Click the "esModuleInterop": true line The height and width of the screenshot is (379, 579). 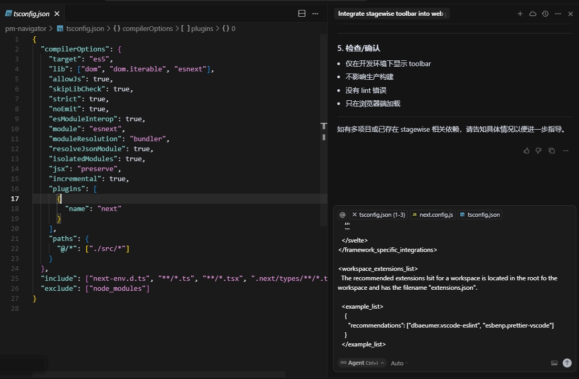point(97,119)
